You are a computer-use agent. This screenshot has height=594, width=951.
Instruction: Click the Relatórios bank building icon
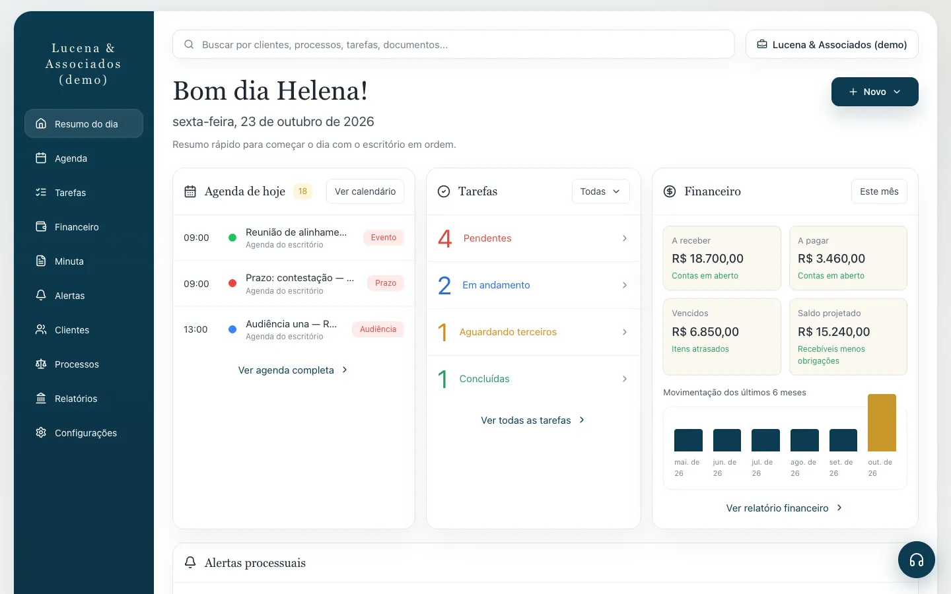point(41,399)
